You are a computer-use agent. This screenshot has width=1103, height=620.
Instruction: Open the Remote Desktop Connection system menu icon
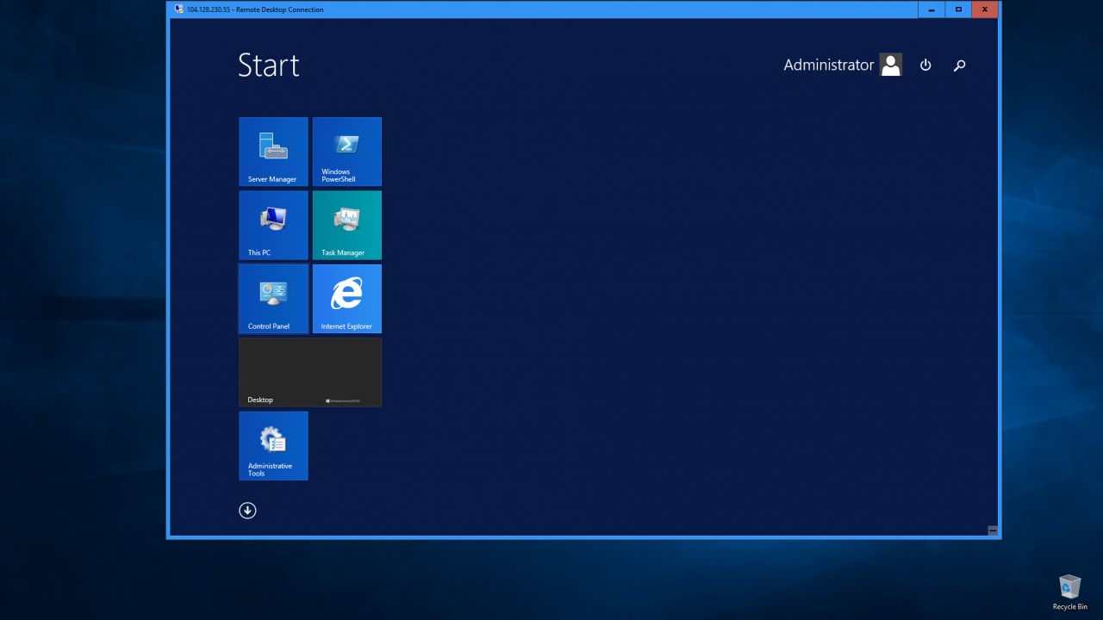click(178, 9)
